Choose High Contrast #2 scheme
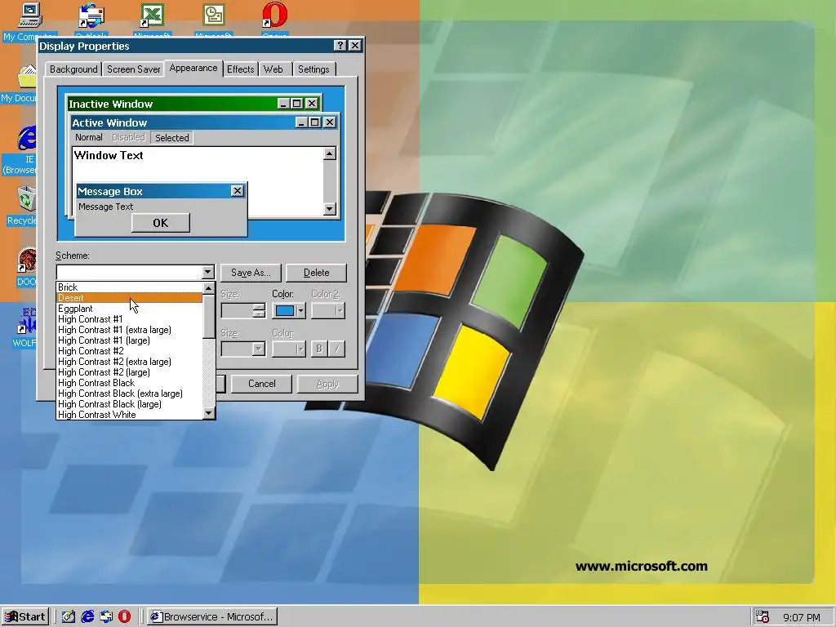This screenshot has width=836, height=627. tap(130, 351)
